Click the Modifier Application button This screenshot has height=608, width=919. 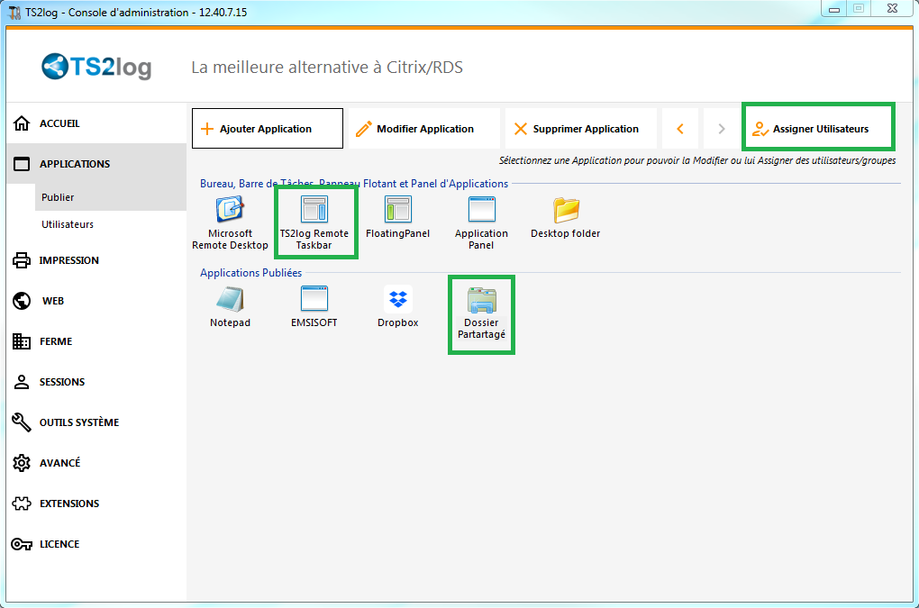click(x=424, y=128)
